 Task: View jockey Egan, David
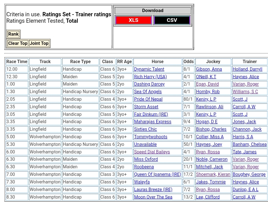click(207, 84)
